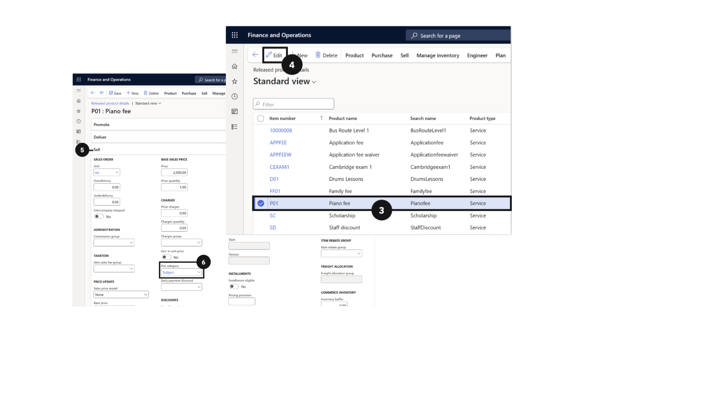
Task: Open the Product menu in the left window
Action: (170, 93)
